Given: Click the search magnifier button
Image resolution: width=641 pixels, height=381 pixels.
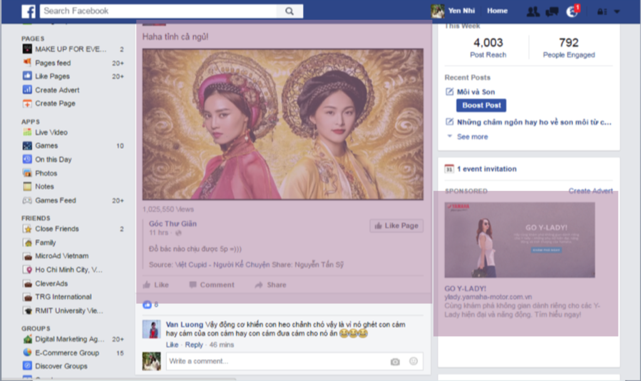Looking at the screenshot, I should click(x=289, y=11).
